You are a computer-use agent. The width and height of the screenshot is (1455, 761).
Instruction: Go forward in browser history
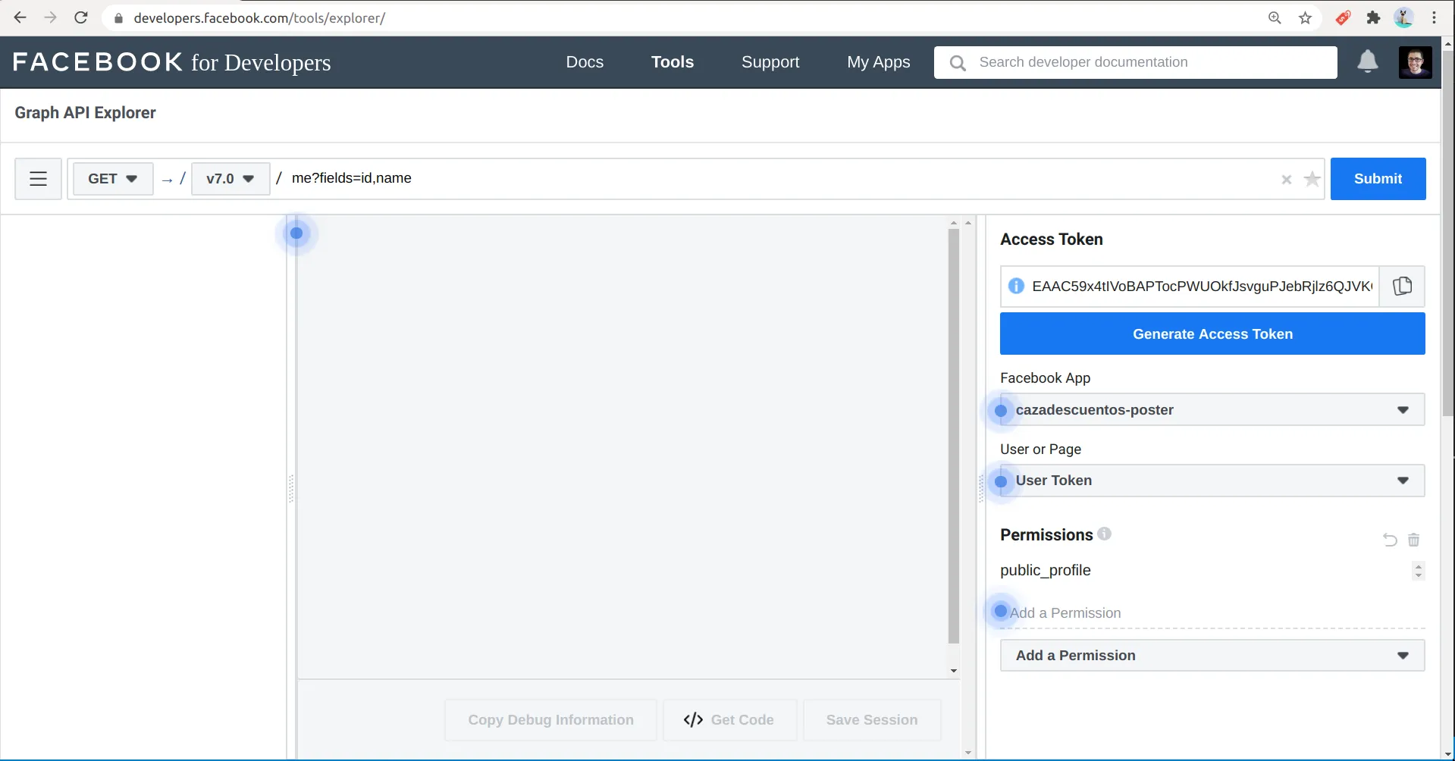pos(51,17)
